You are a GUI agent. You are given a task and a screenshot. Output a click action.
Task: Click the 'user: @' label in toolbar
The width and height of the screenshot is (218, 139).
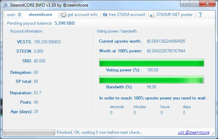coord(14,15)
